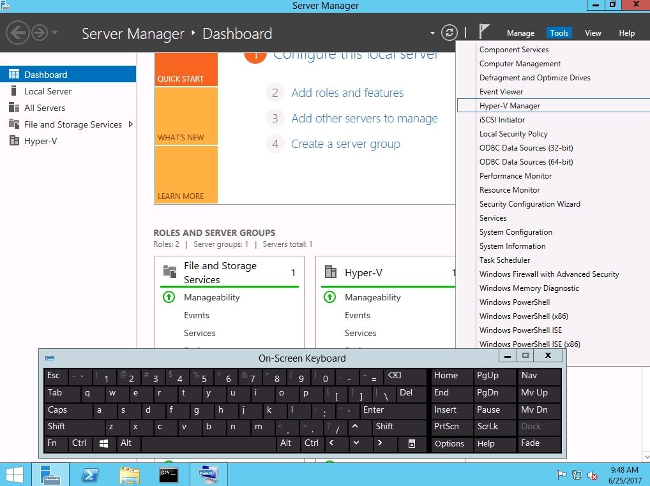Click the Windows logo key on keyboard
The height and width of the screenshot is (486, 650).
(x=104, y=443)
